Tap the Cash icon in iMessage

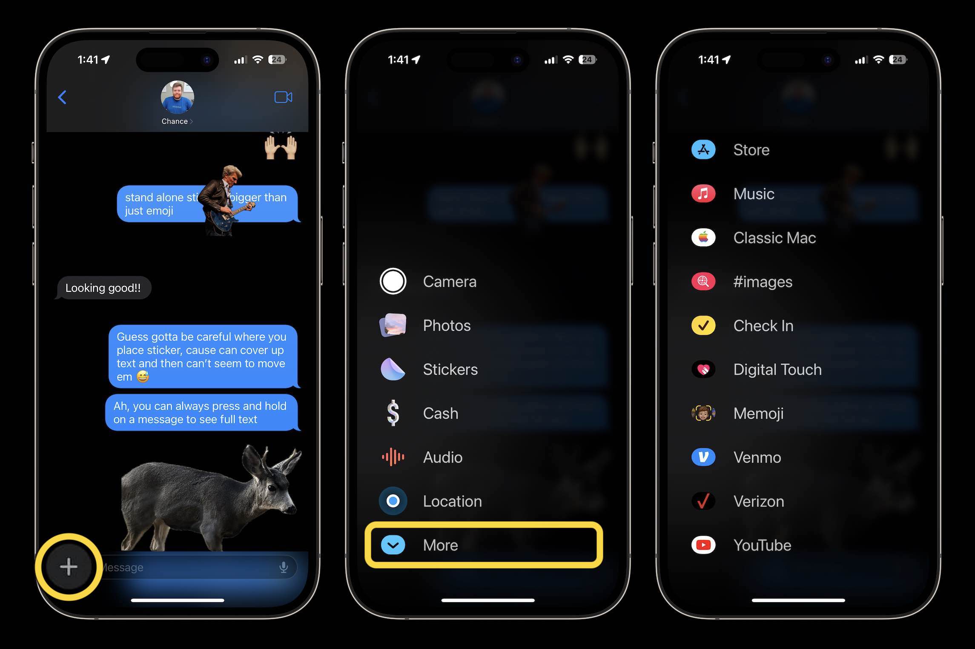point(392,413)
